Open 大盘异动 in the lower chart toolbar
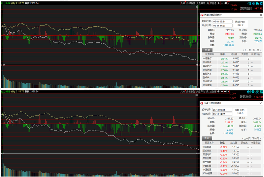The image size is (264, 177). coord(201,91)
